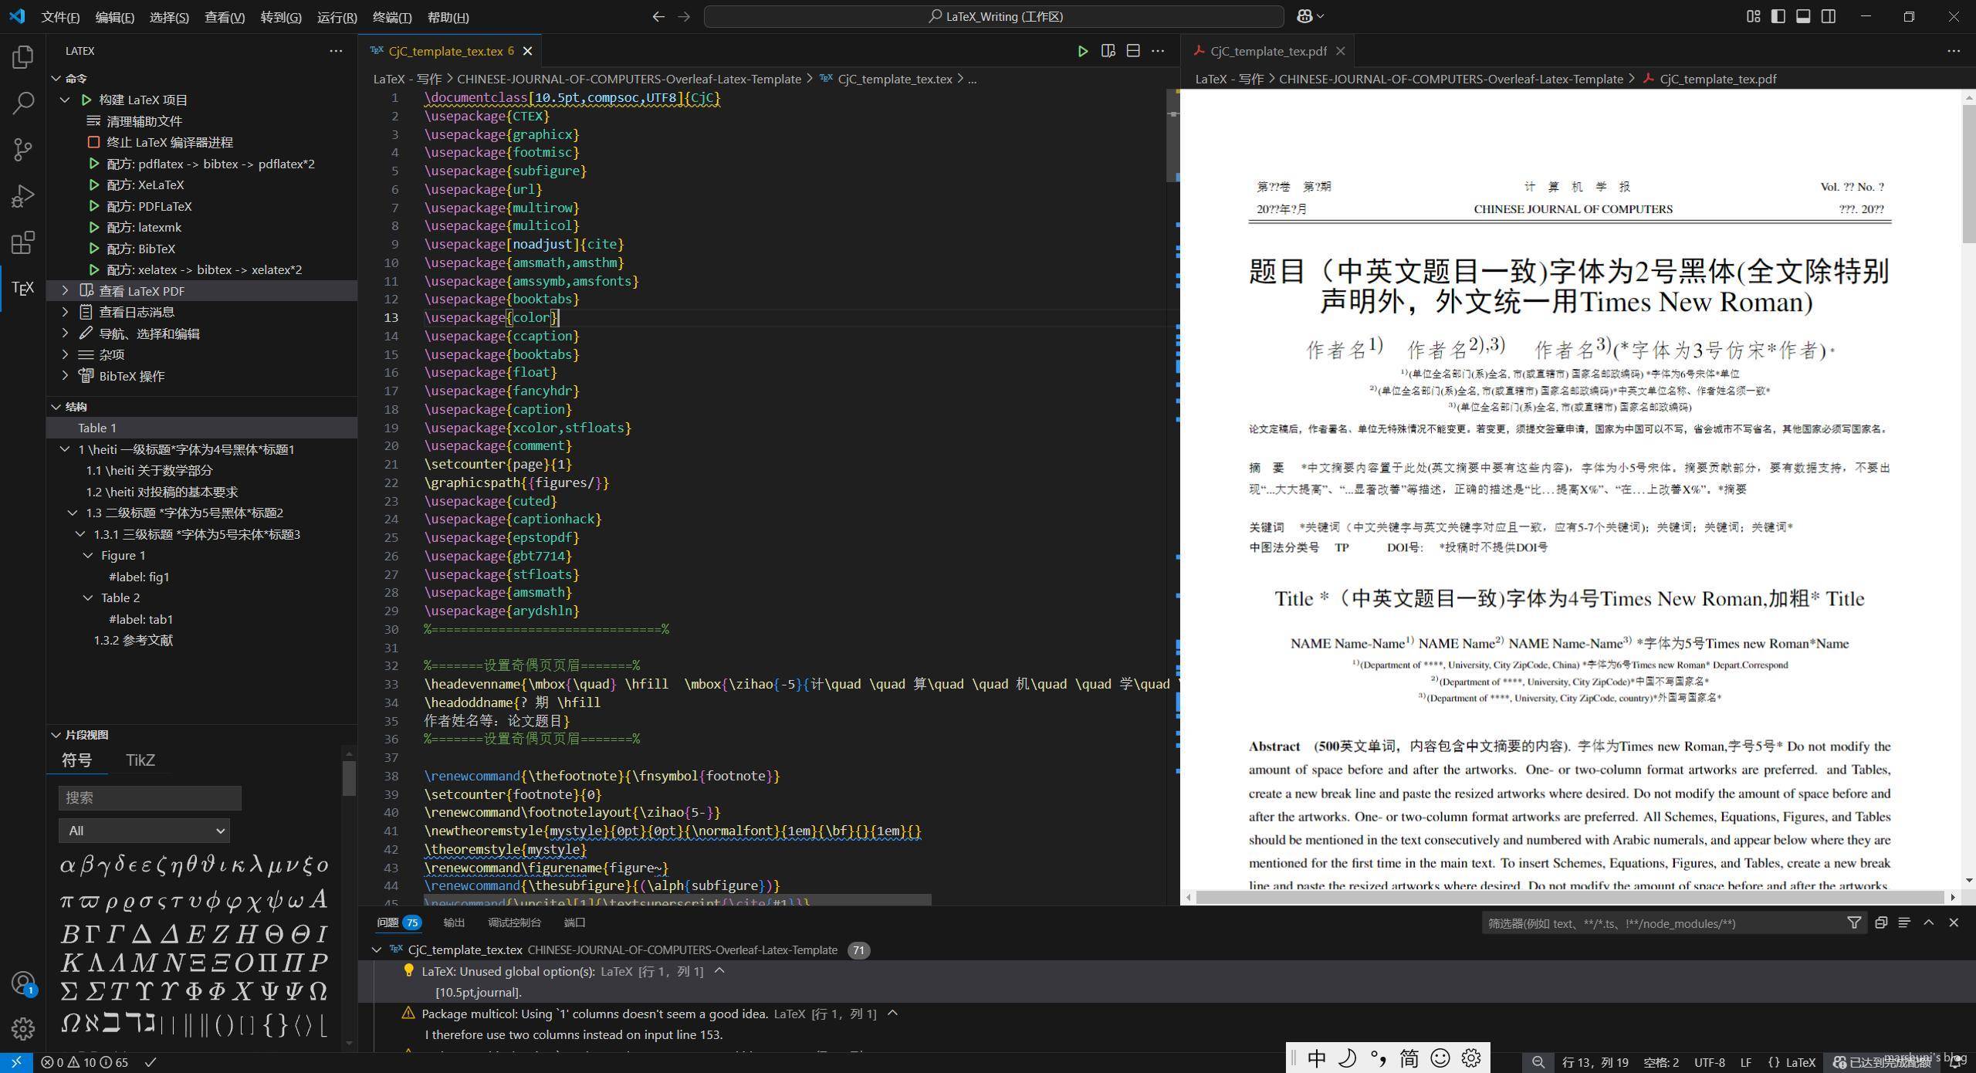Click the problems filter input field

point(1662,922)
